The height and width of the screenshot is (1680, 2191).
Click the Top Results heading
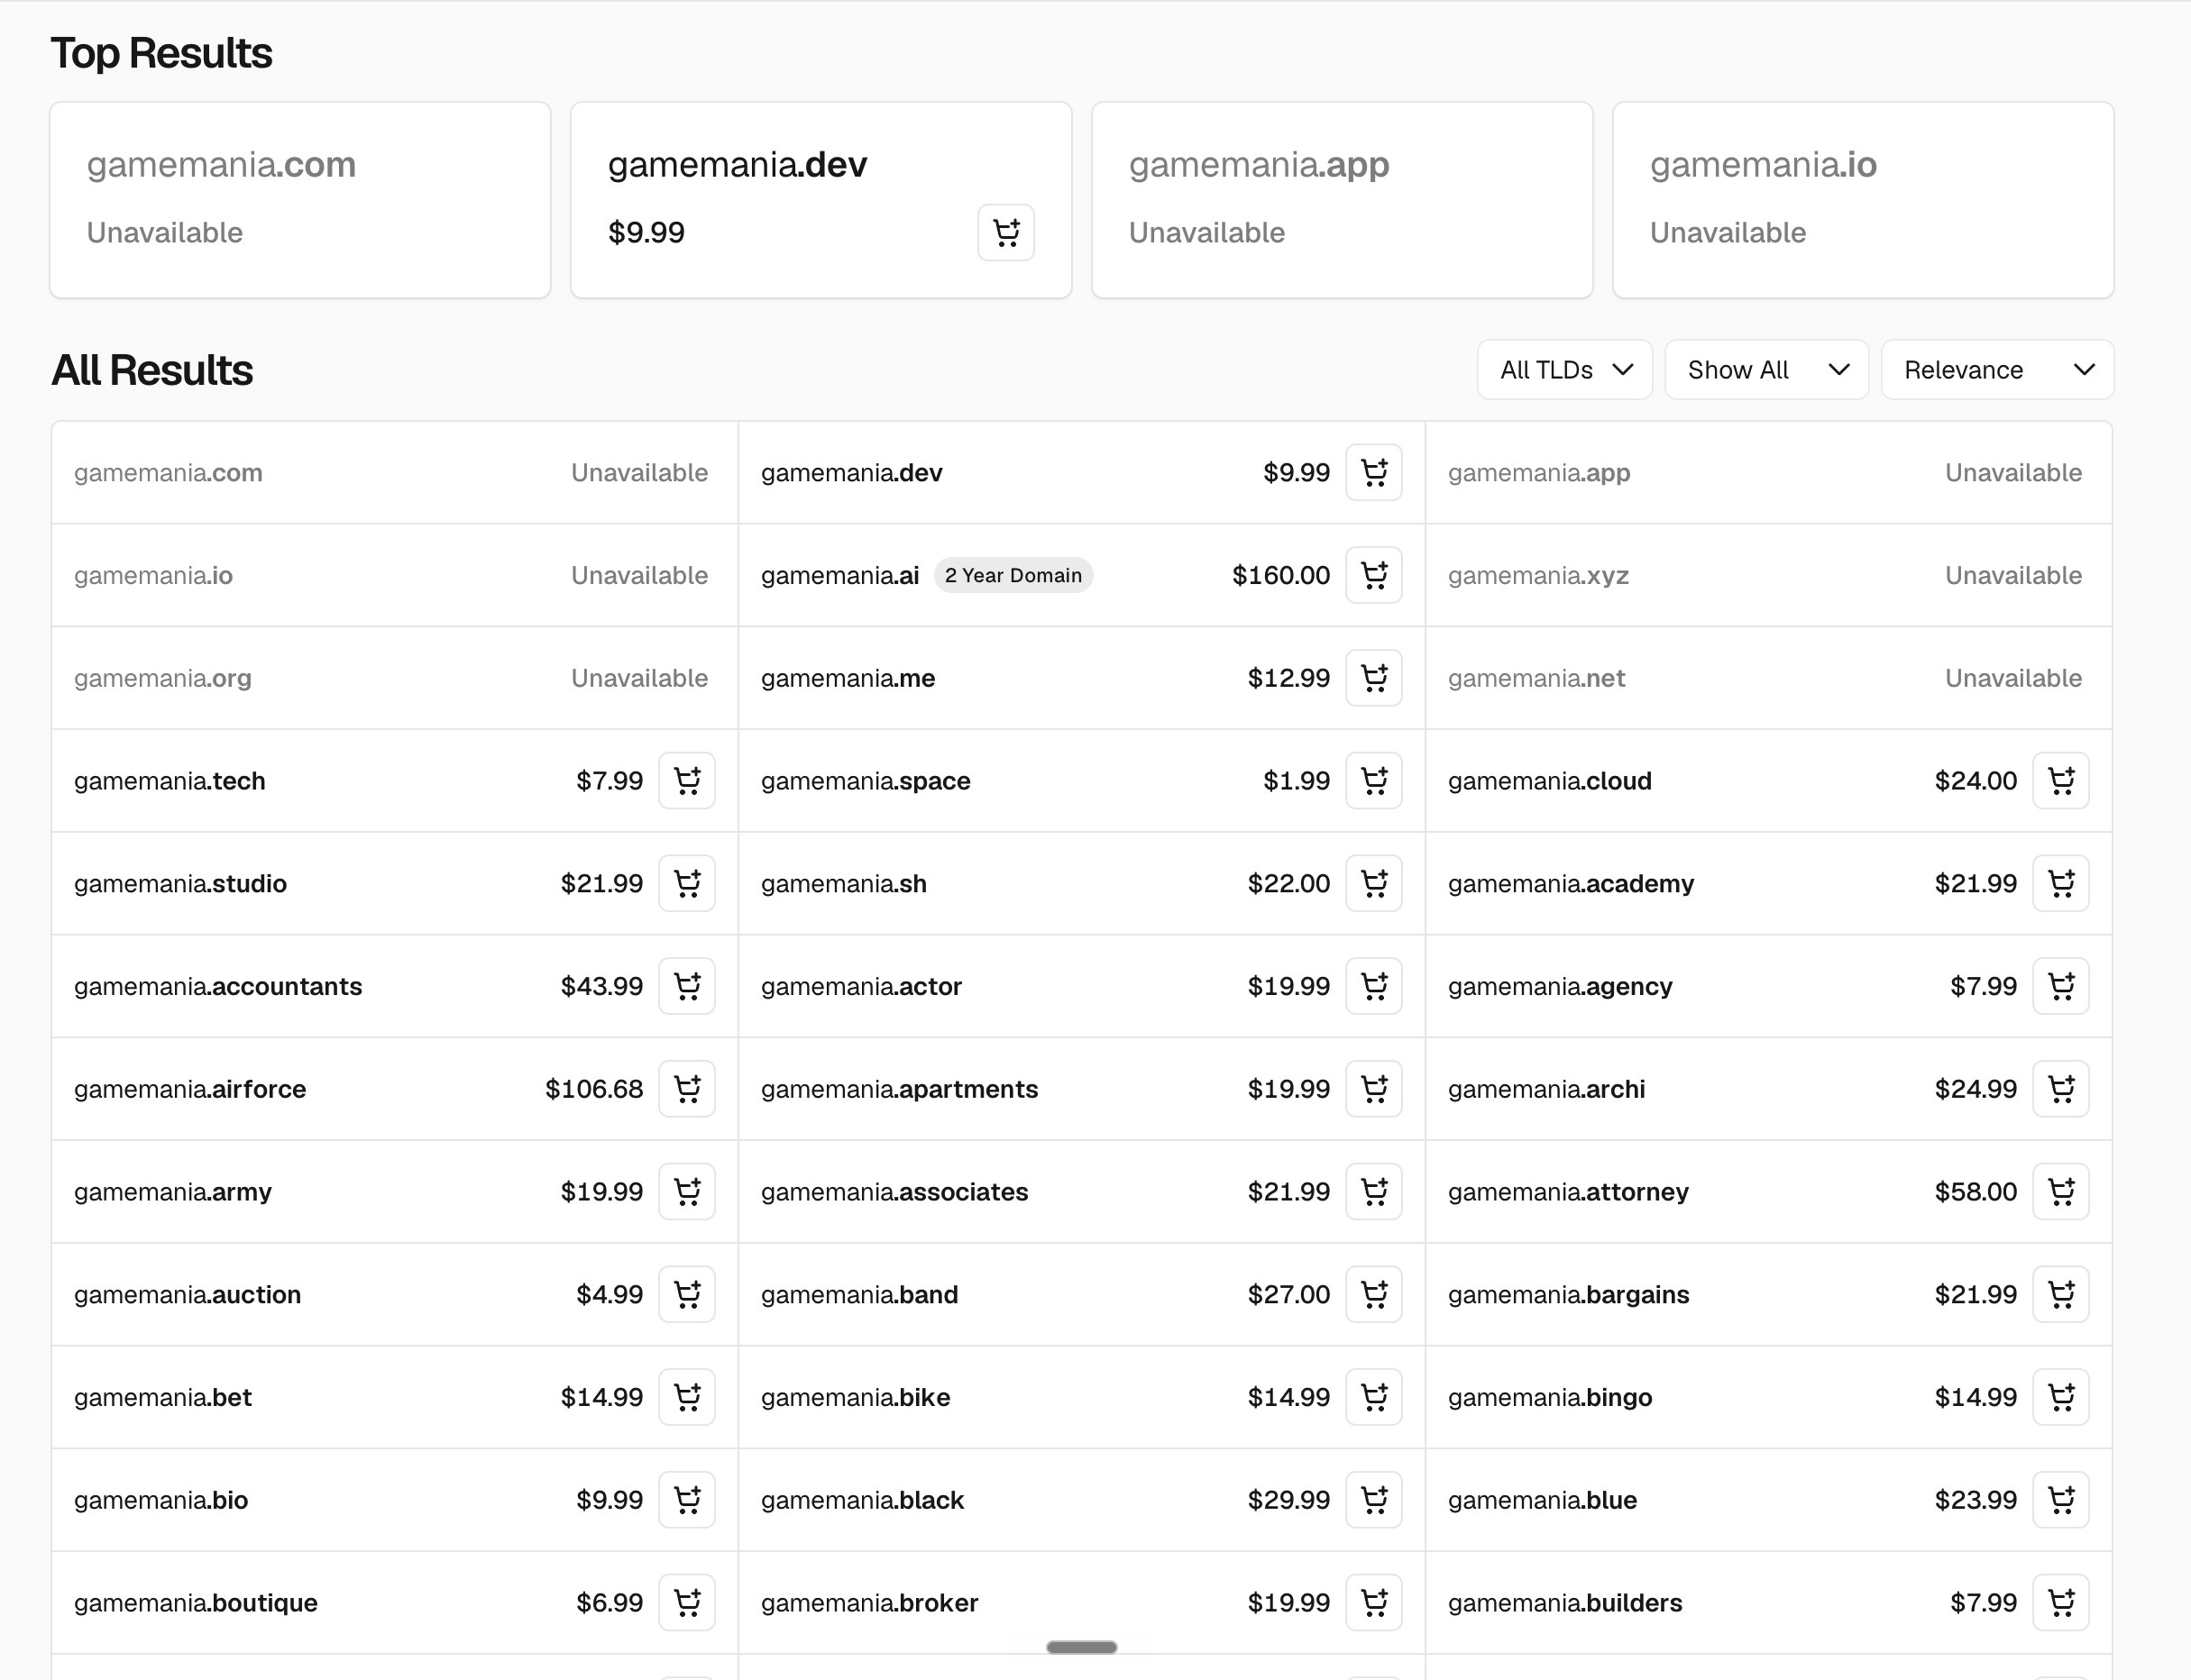pyautogui.click(x=161, y=53)
